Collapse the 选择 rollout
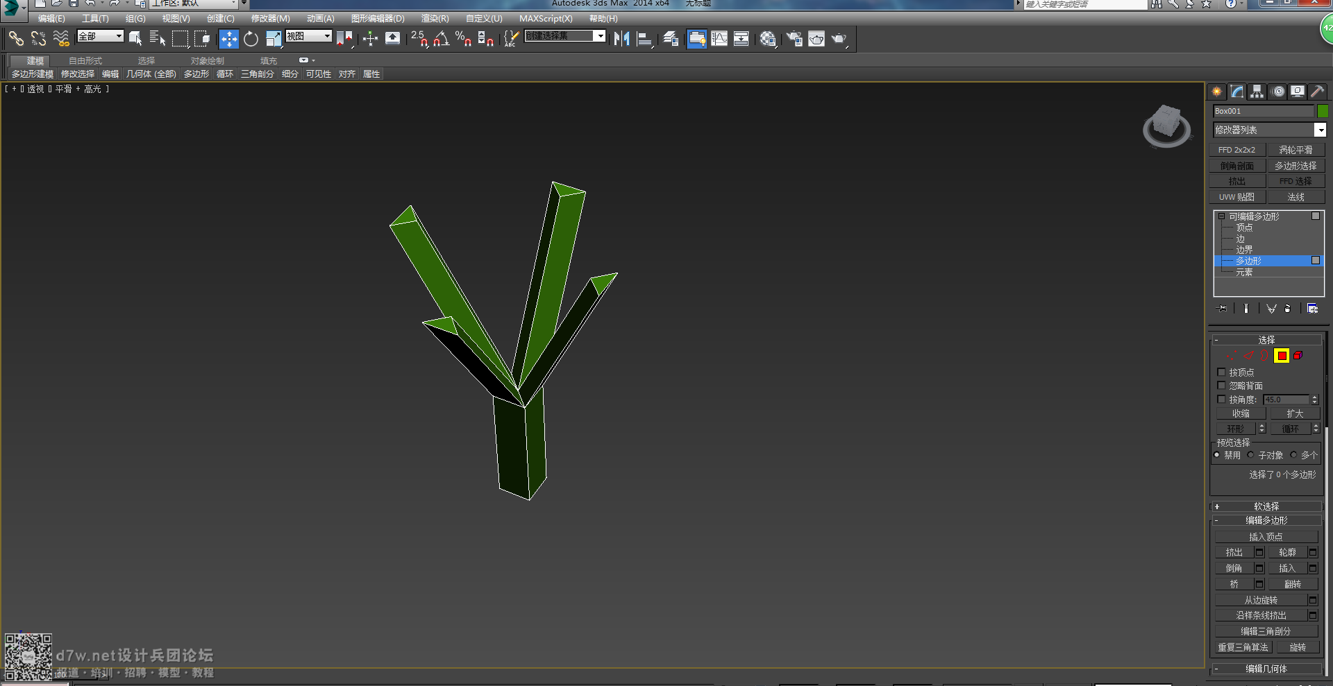Image resolution: width=1333 pixels, height=686 pixels. coord(1267,340)
